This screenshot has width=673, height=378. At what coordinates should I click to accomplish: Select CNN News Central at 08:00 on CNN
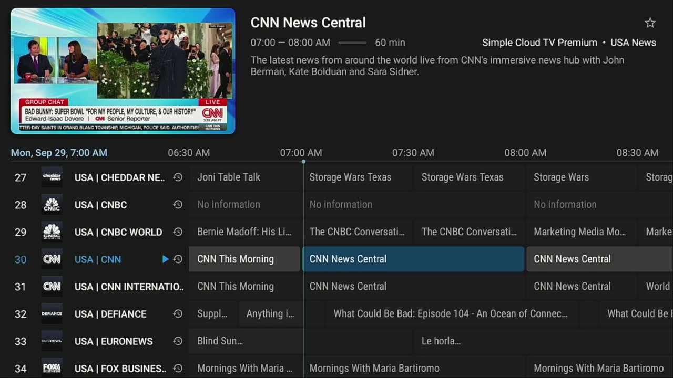(x=599, y=259)
